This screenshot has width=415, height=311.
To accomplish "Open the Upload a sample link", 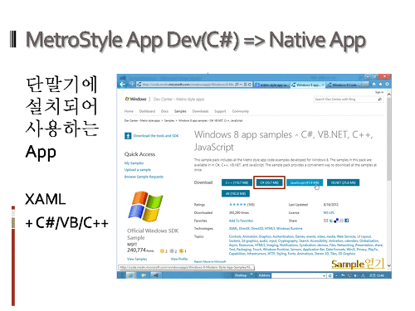I will 138,170.
